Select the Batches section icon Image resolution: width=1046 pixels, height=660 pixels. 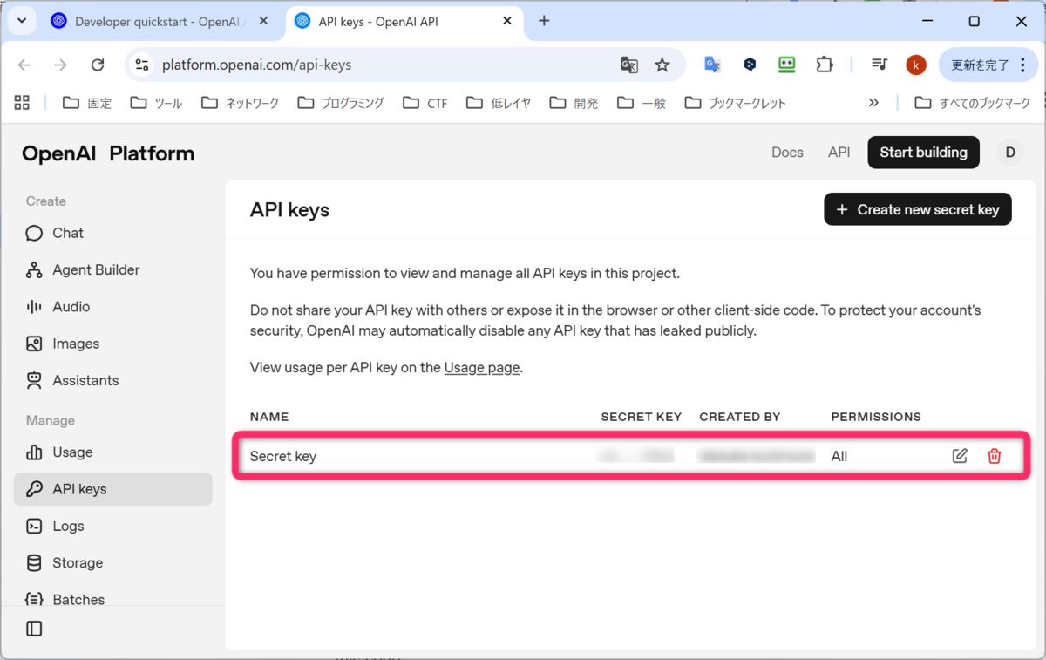pos(34,599)
